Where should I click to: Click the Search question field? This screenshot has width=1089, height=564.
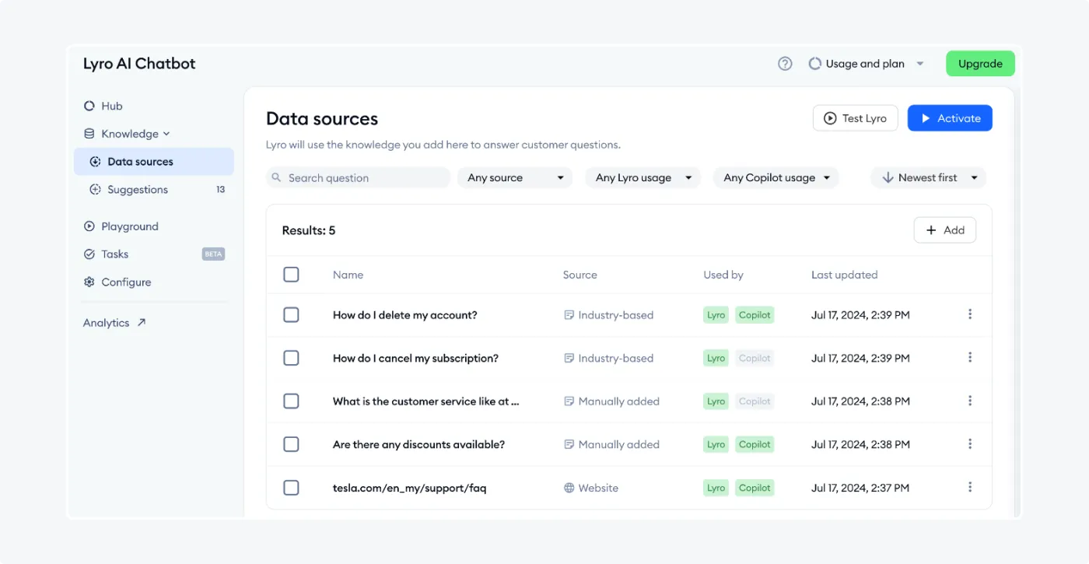click(x=359, y=177)
